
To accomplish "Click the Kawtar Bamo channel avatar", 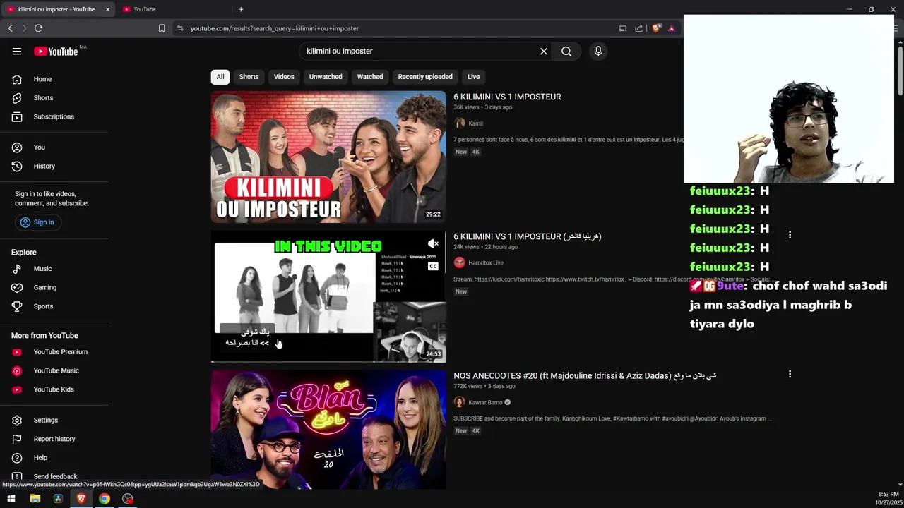I will (x=460, y=402).
